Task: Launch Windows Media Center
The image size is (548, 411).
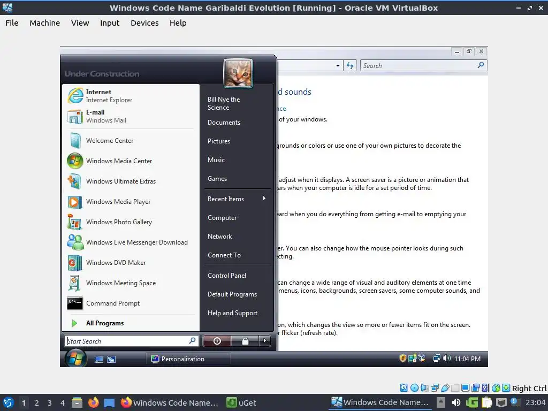Action: [130, 161]
